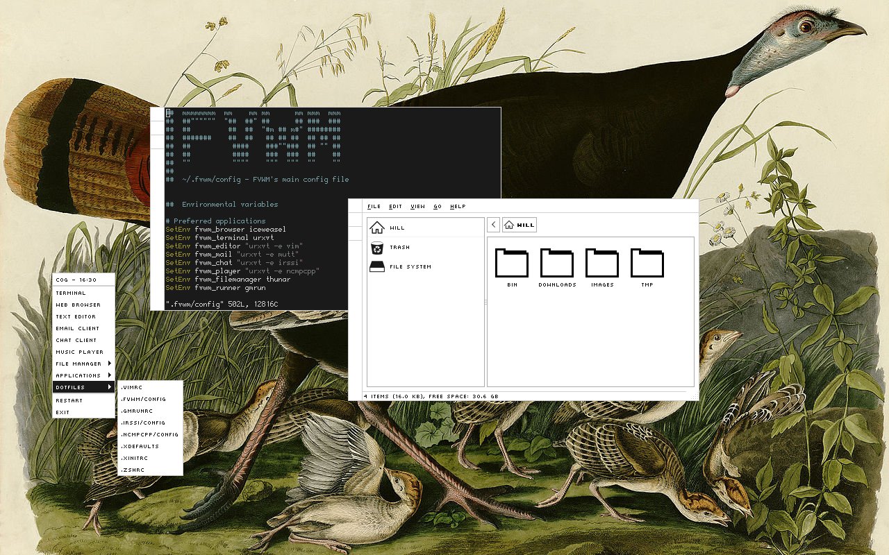The width and height of the screenshot is (889, 555).
Task: Click the vim status line showing 502L
Action: (222, 304)
